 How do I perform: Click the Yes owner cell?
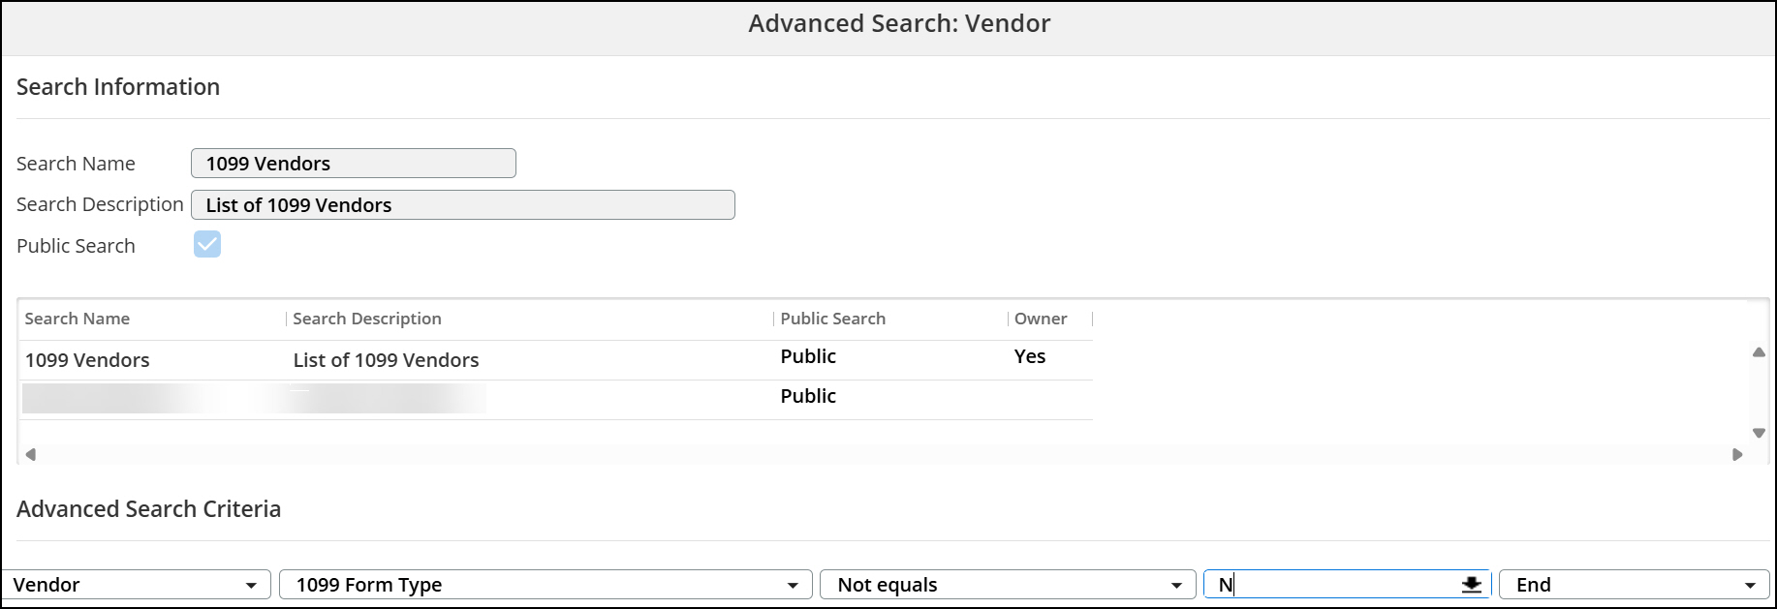click(1030, 356)
